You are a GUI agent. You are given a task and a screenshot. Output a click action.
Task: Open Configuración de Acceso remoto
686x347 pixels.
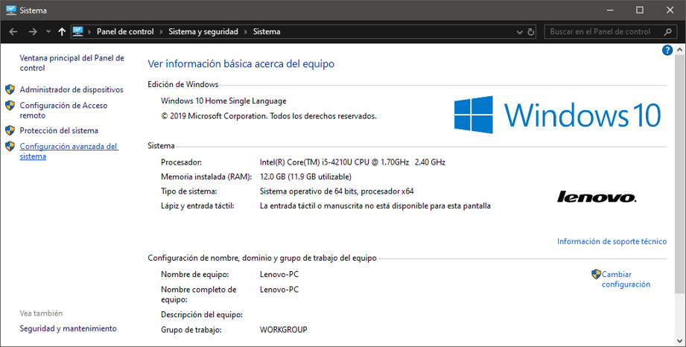[63, 110]
